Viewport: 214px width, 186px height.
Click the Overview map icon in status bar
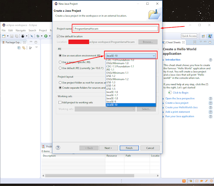click(x=197, y=181)
